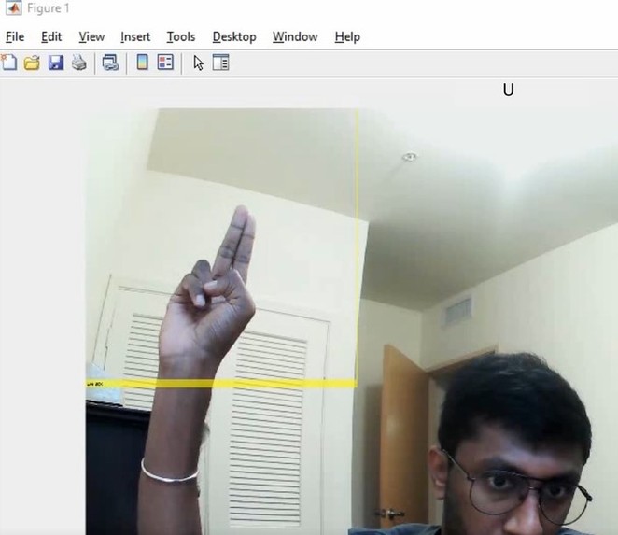Open the File menu
The height and width of the screenshot is (535, 618).
tap(15, 37)
